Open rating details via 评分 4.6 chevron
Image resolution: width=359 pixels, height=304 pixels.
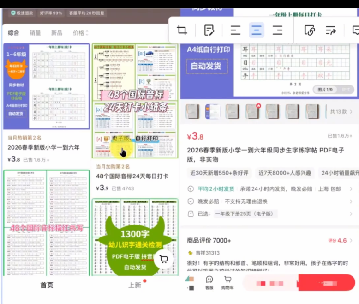(x=351, y=241)
